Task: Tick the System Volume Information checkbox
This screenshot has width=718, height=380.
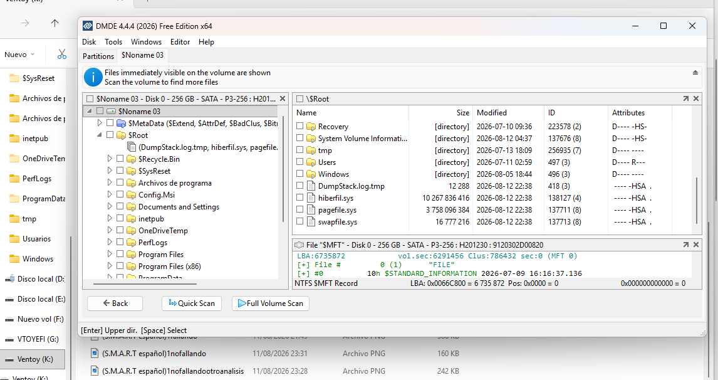Action: 299,138
